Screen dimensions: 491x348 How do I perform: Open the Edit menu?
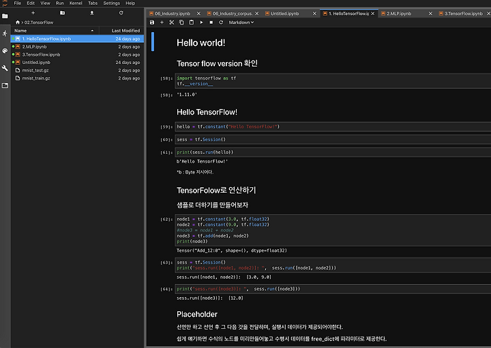pyautogui.click(x=31, y=3)
